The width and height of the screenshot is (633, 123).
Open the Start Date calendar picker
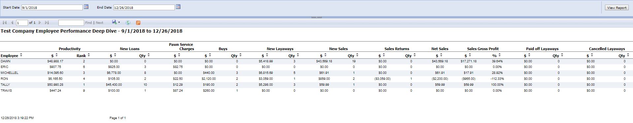point(86,7)
